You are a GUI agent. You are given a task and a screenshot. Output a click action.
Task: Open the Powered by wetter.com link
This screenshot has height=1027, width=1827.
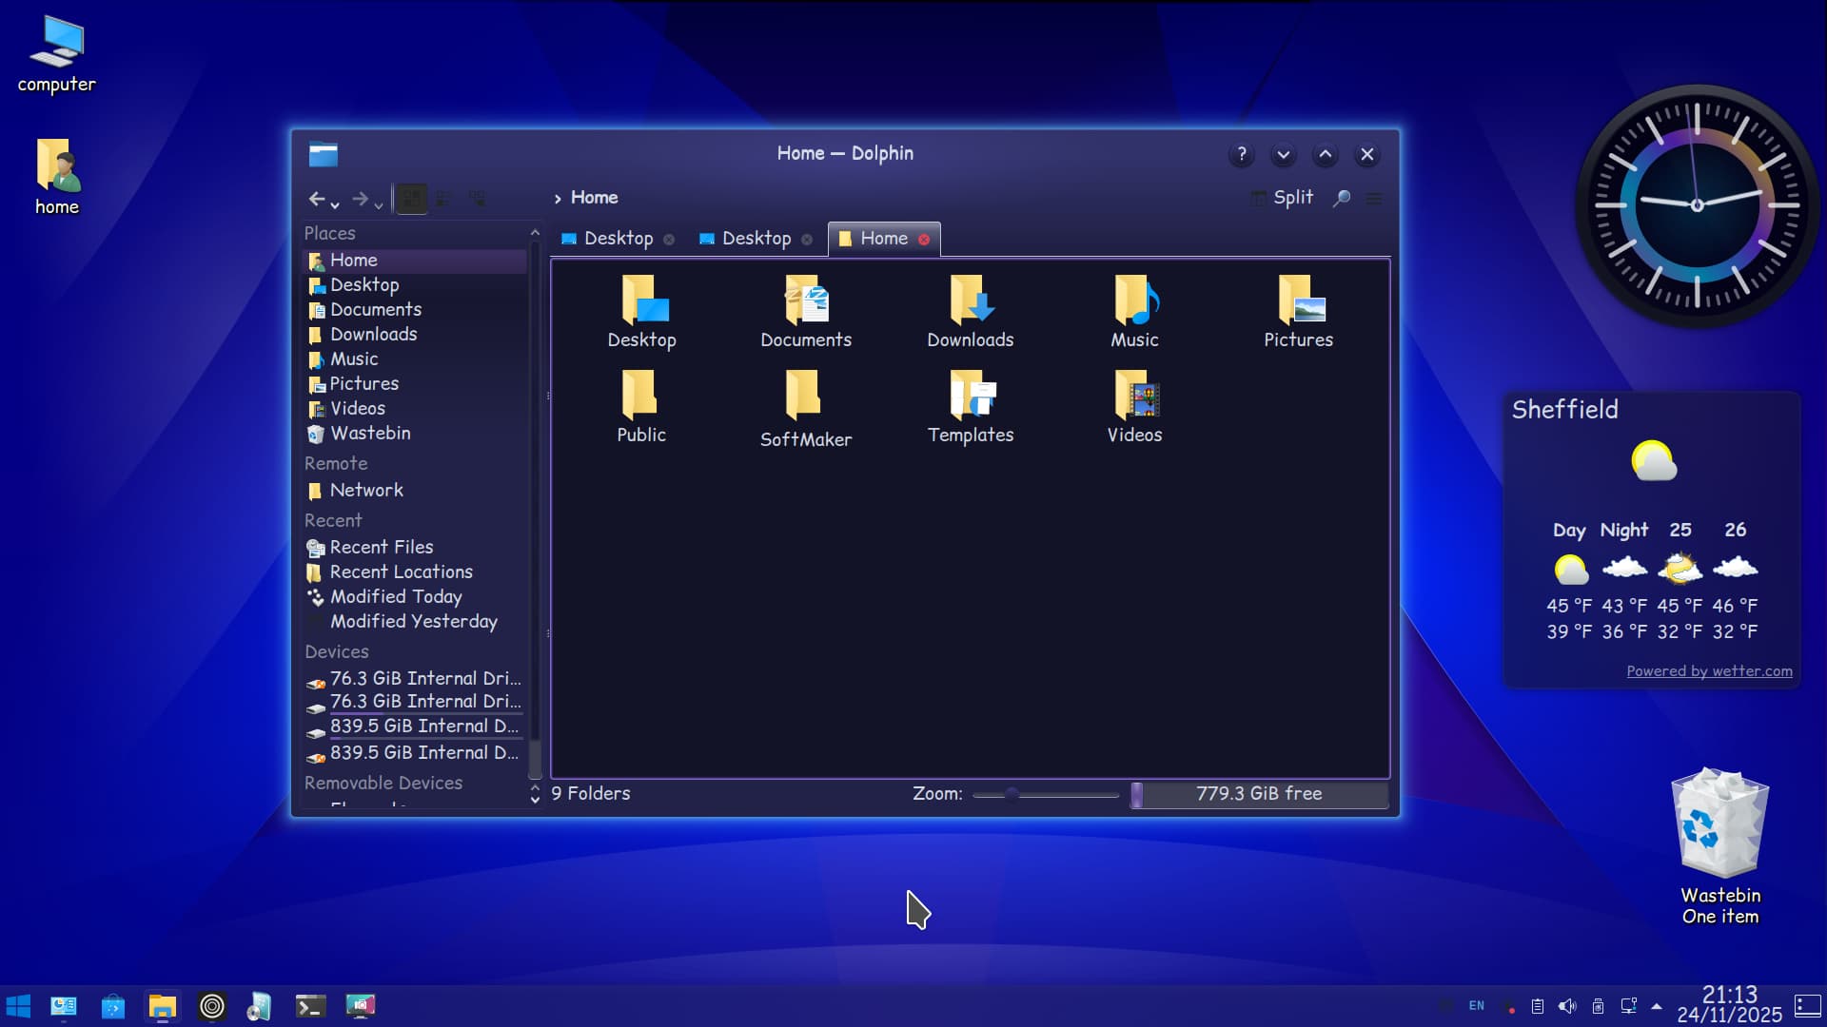coord(1709,671)
